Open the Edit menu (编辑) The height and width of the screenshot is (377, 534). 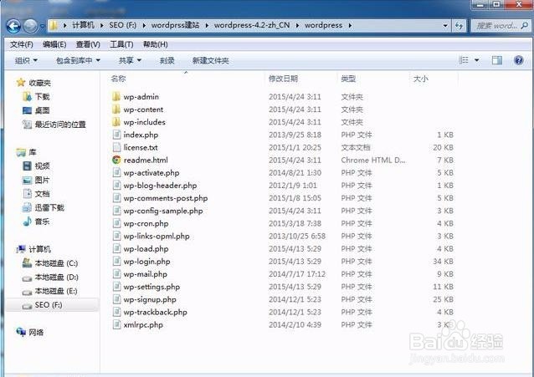(54, 44)
